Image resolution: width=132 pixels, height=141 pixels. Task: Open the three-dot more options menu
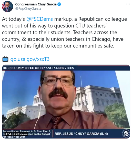click(128, 4)
